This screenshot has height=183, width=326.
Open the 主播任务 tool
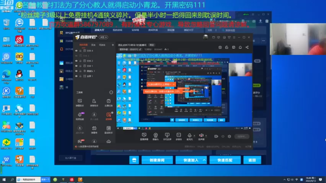pos(108,103)
